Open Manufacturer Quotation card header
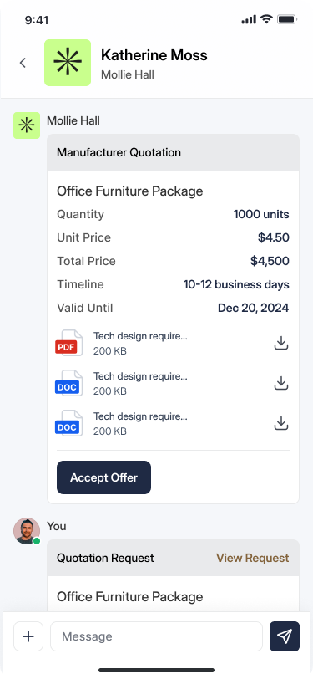Screen dimensions: 313x679 pos(173,152)
